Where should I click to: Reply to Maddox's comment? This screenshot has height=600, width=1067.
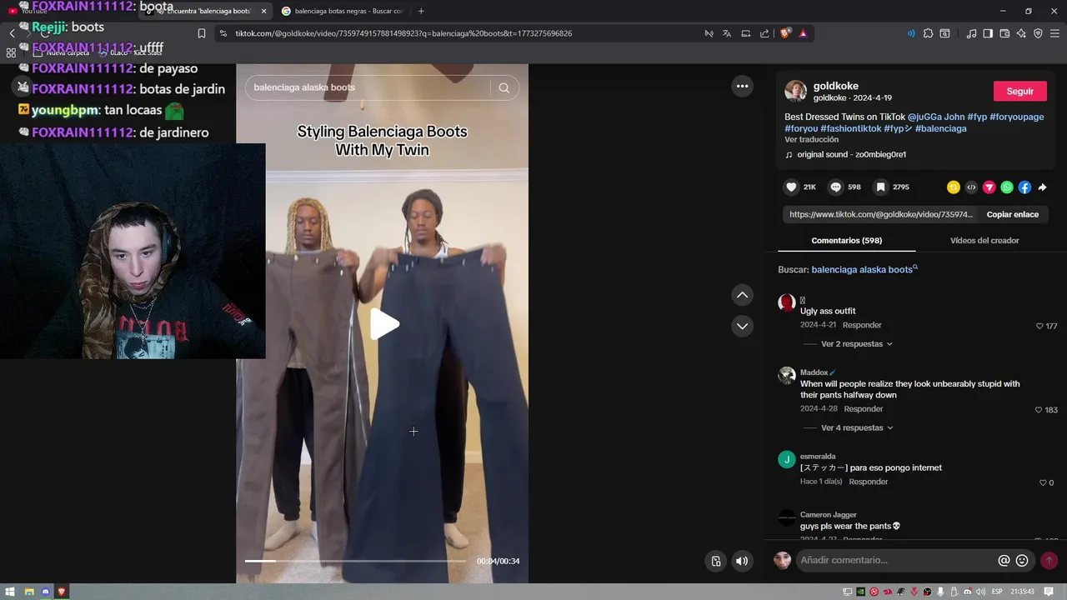863,409
